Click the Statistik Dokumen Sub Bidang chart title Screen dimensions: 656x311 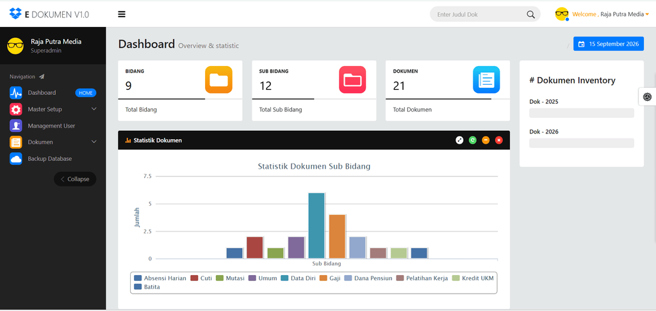point(314,167)
